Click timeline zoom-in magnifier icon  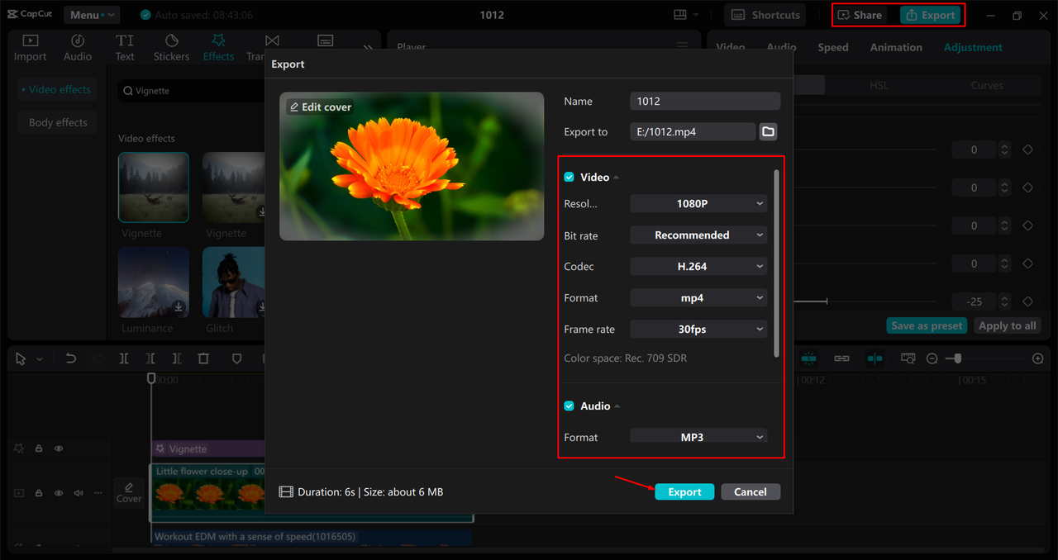(x=1038, y=358)
